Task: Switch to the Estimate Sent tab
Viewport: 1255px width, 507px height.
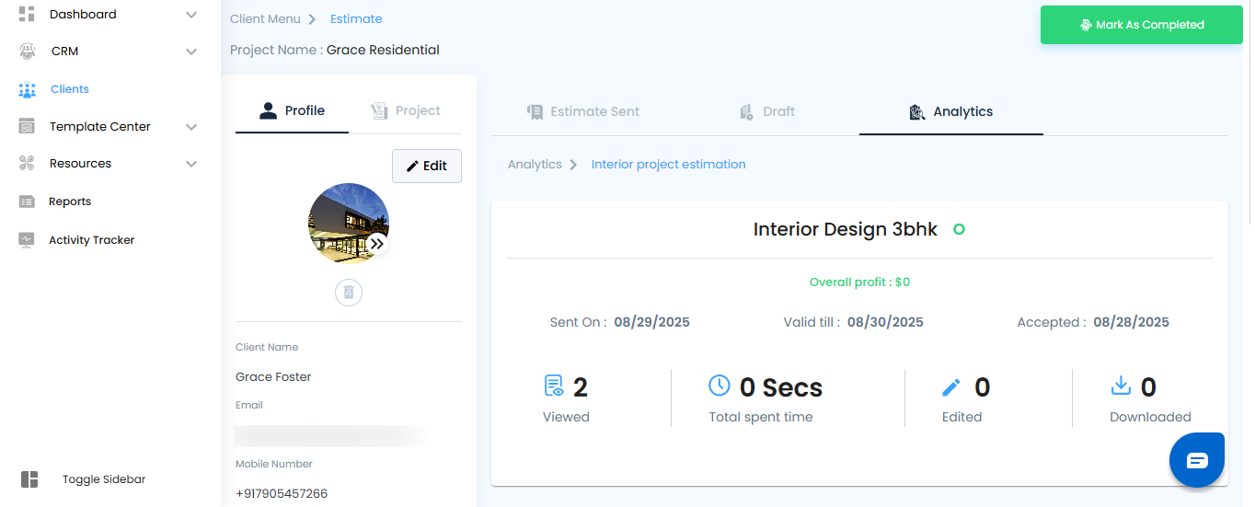Action: (x=583, y=111)
